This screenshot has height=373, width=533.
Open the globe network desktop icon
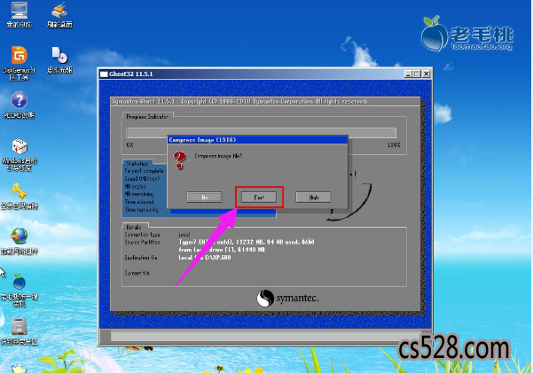click(18, 236)
